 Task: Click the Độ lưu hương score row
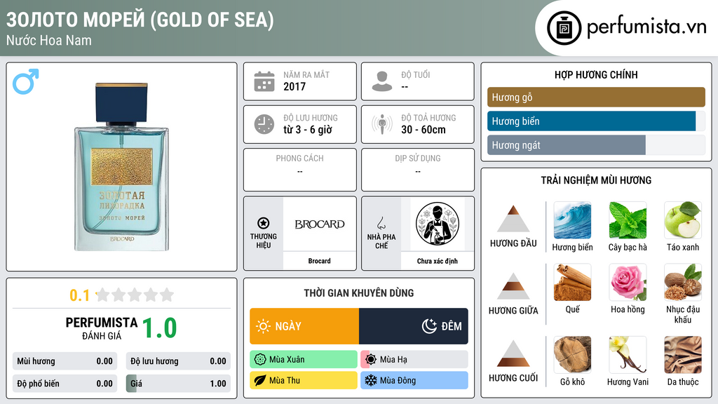click(178, 361)
